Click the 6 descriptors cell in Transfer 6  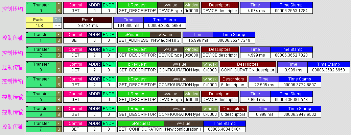pos(233,114)
